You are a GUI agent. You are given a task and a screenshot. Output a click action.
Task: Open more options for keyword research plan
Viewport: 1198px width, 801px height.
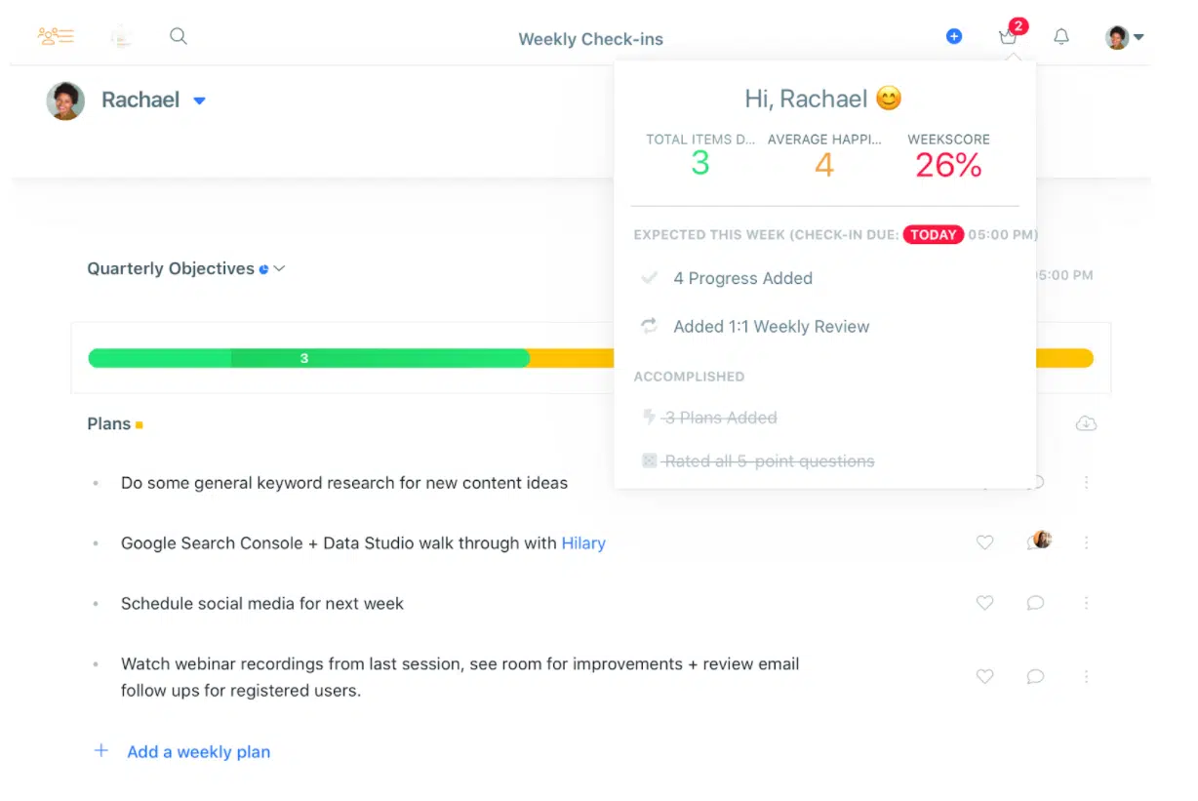click(1086, 482)
